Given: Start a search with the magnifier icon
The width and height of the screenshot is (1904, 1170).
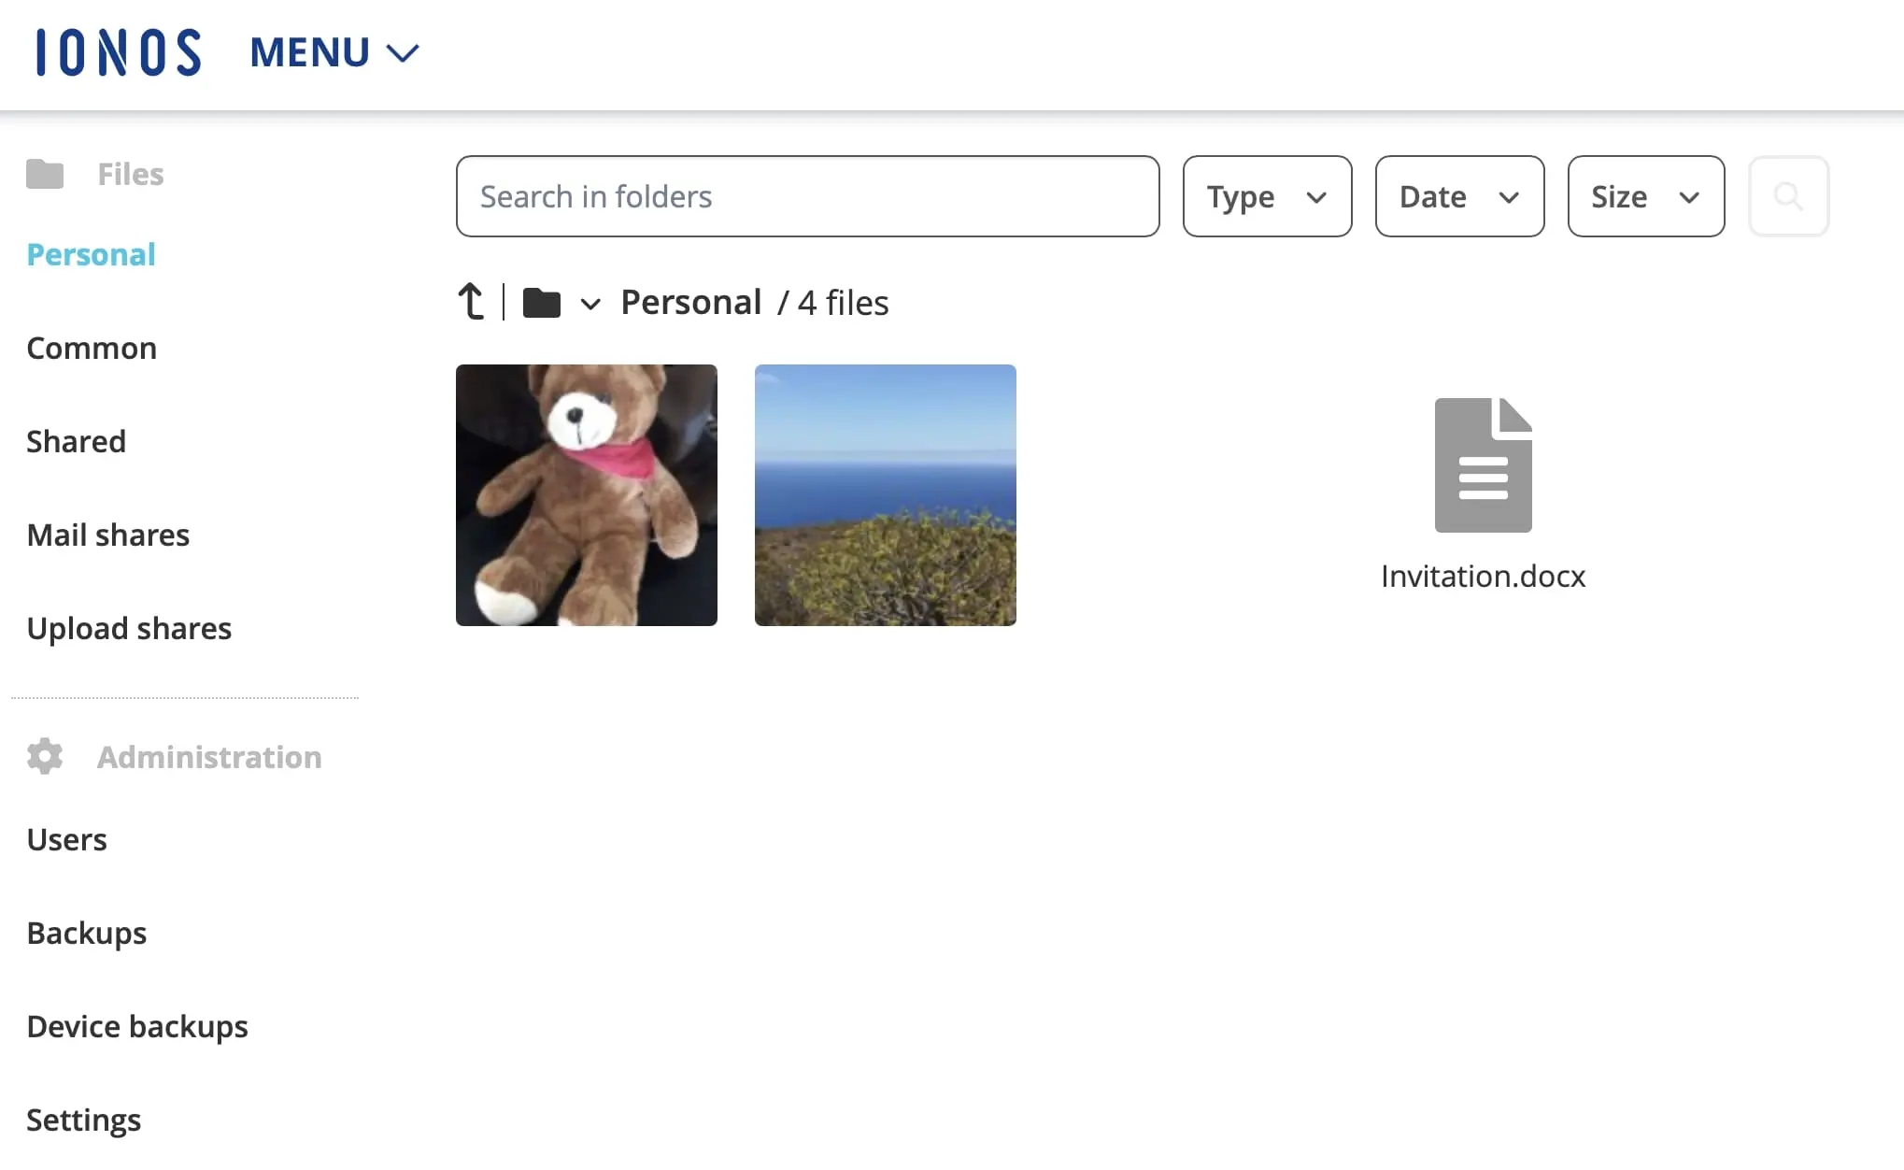Looking at the screenshot, I should pyautogui.click(x=1788, y=196).
